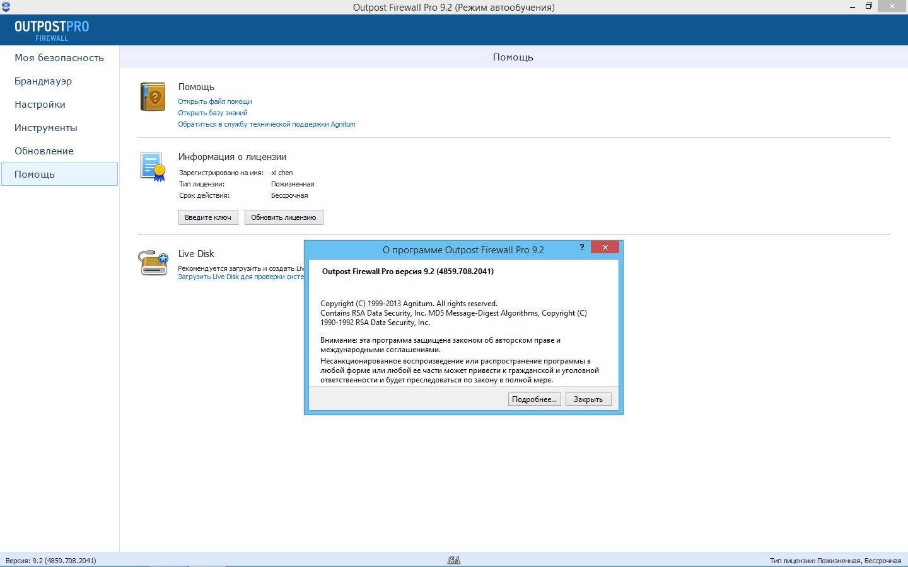Click version text in status bar
The width and height of the screenshot is (908, 567).
coord(51,561)
